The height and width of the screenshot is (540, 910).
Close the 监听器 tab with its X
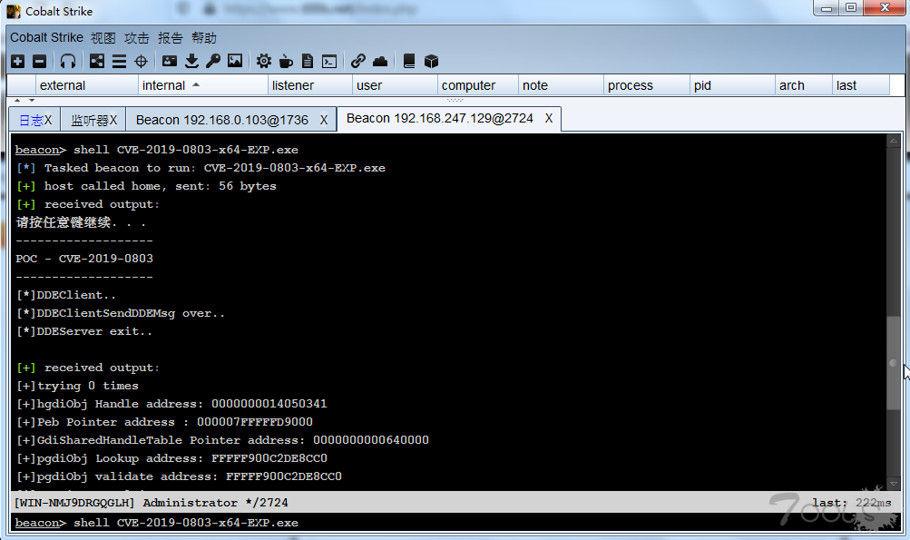[x=113, y=120]
